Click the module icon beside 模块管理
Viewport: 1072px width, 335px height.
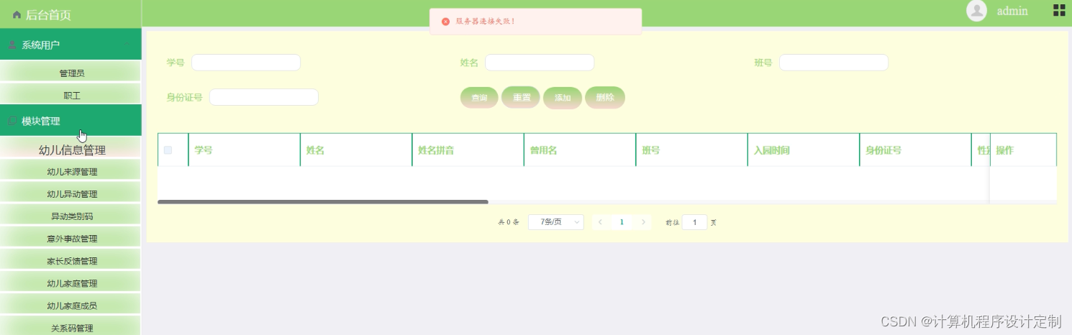(12, 121)
